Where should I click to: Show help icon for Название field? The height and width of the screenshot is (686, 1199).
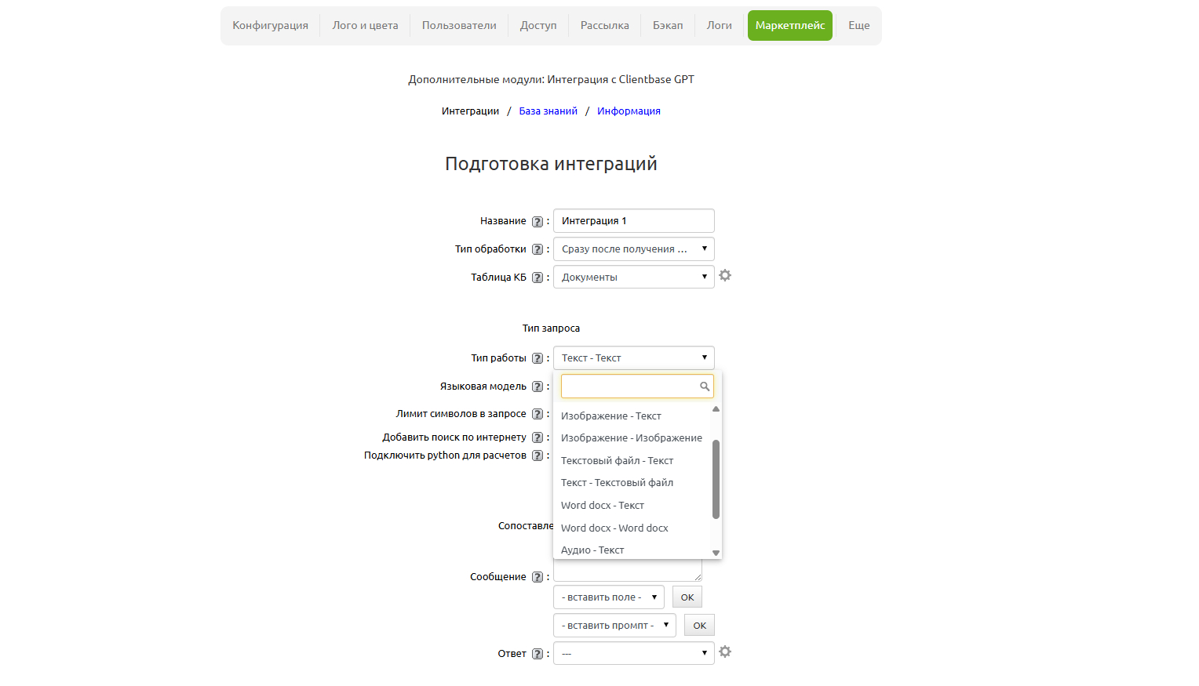538,222
